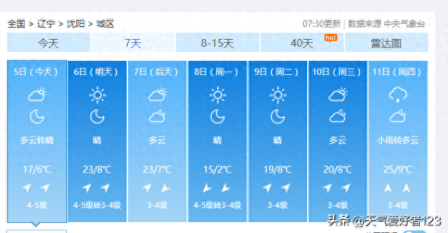The height and width of the screenshot is (233, 448).
Task: Click the second wind arrow under 10日
Action: click(346, 188)
